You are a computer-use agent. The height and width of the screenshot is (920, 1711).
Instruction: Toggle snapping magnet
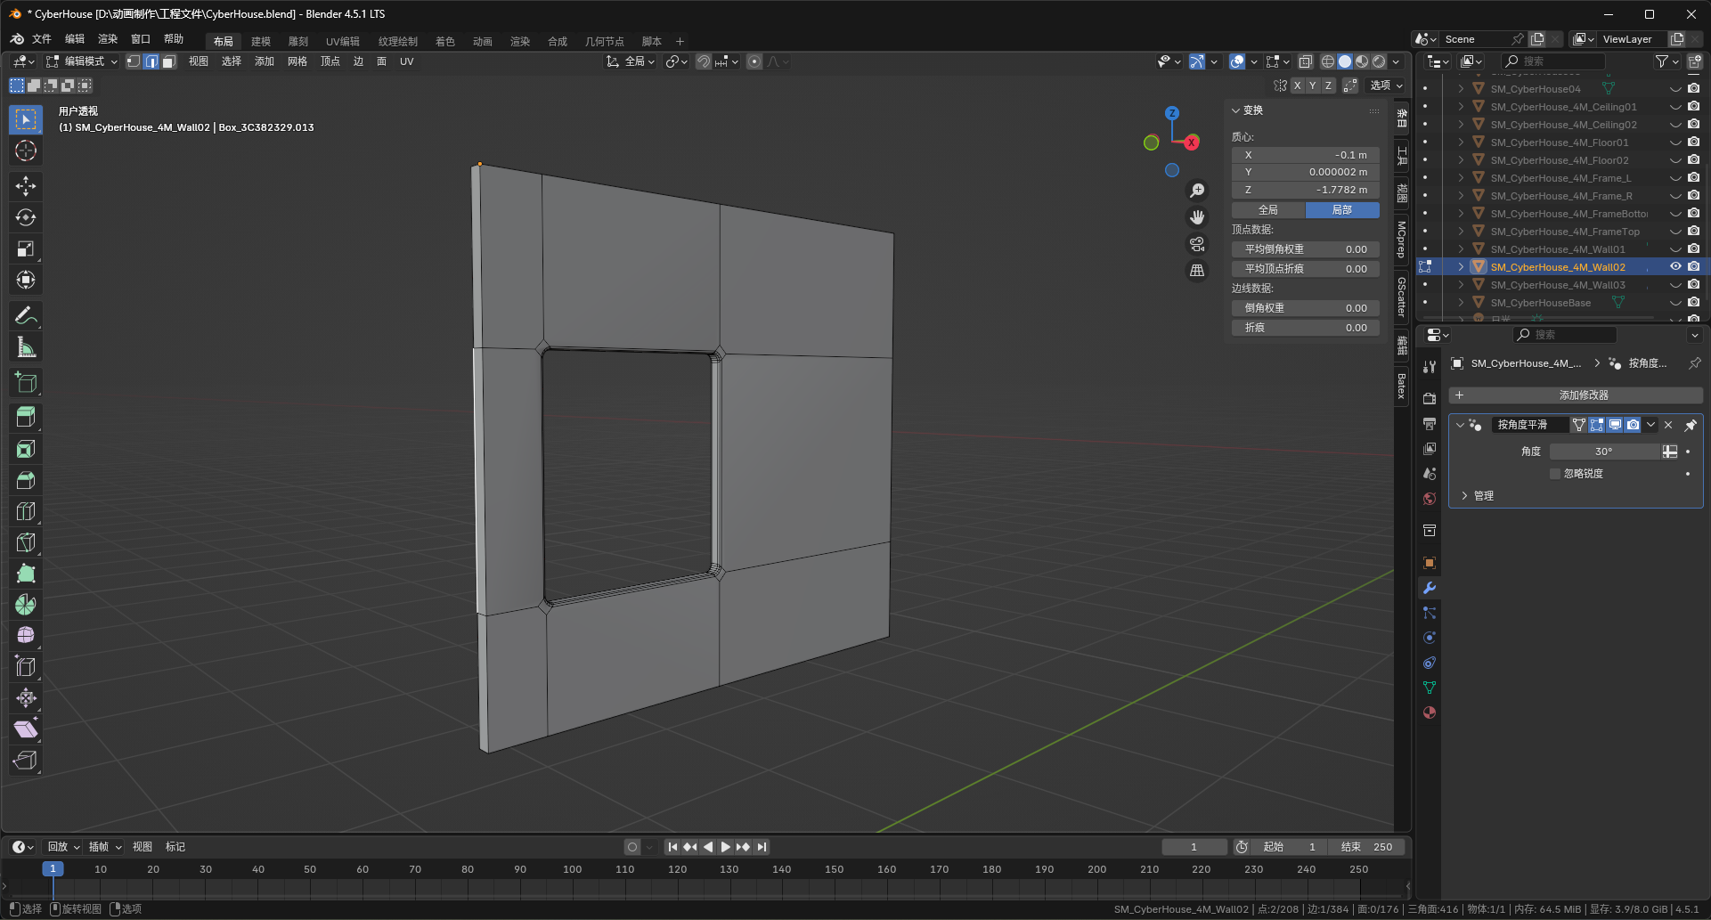pyautogui.click(x=704, y=61)
